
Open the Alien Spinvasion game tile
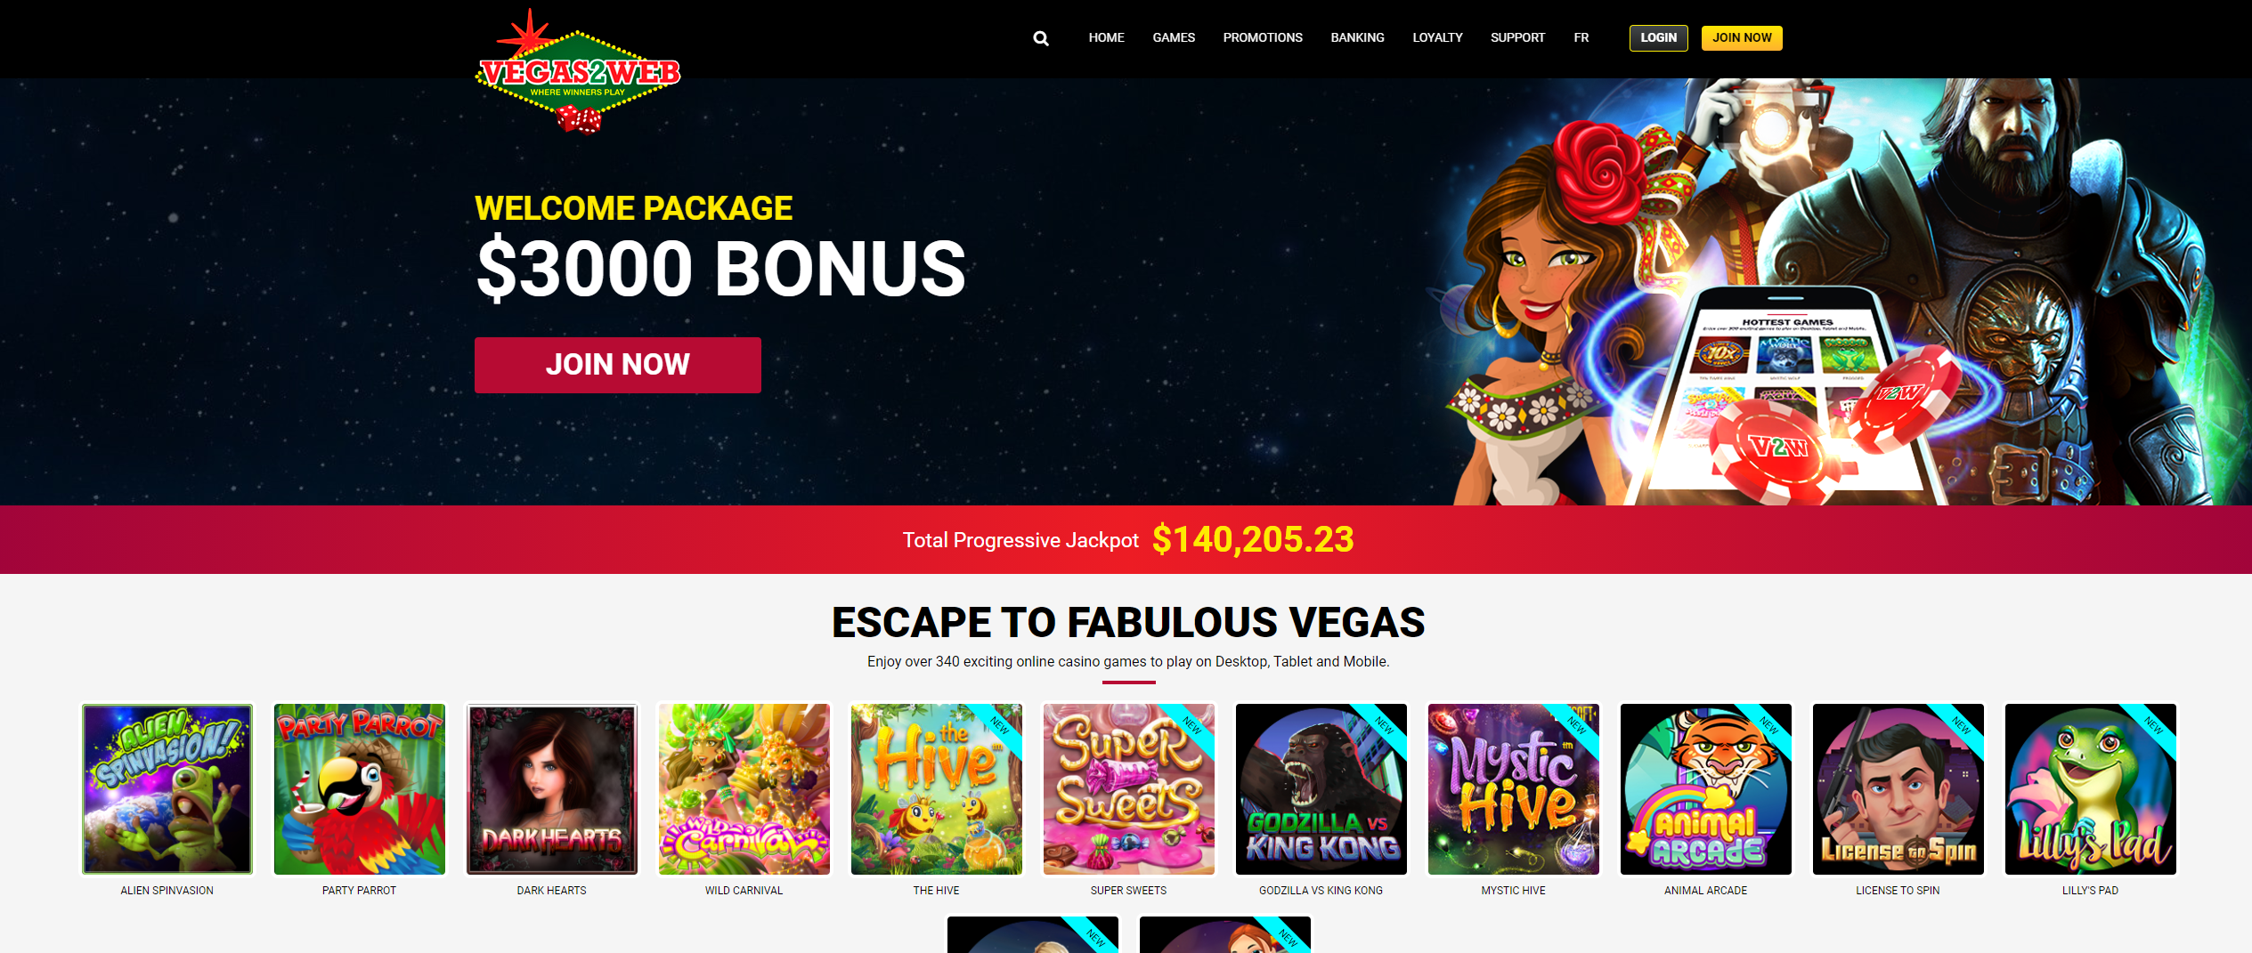point(167,789)
